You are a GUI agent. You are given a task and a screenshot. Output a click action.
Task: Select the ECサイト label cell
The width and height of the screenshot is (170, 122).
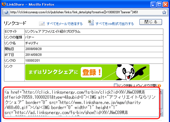tap(14, 32)
